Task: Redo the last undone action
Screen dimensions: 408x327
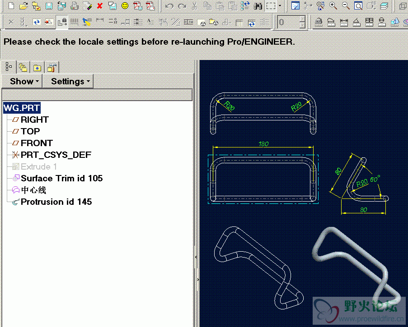Action: pyautogui.click(x=182, y=6)
